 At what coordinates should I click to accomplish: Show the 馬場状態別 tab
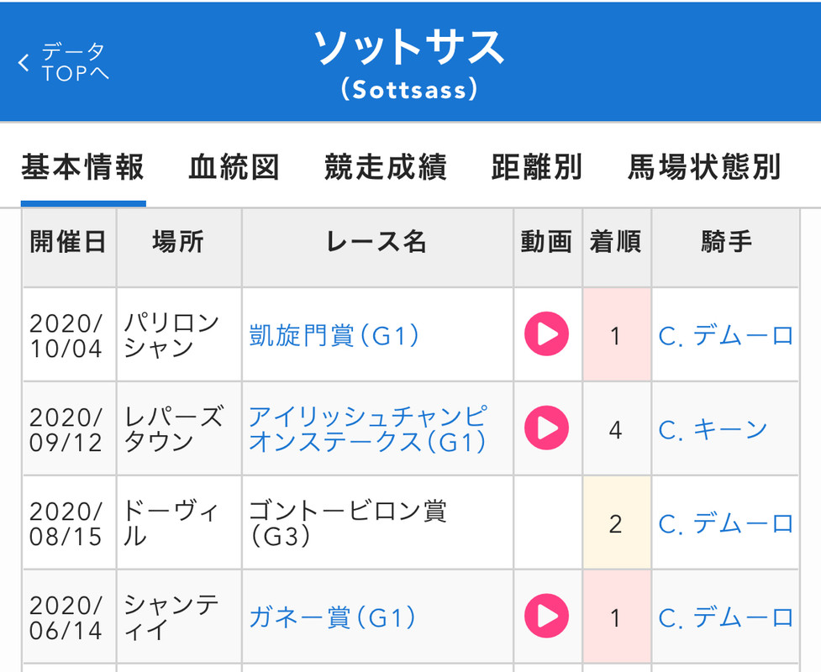click(704, 167)
